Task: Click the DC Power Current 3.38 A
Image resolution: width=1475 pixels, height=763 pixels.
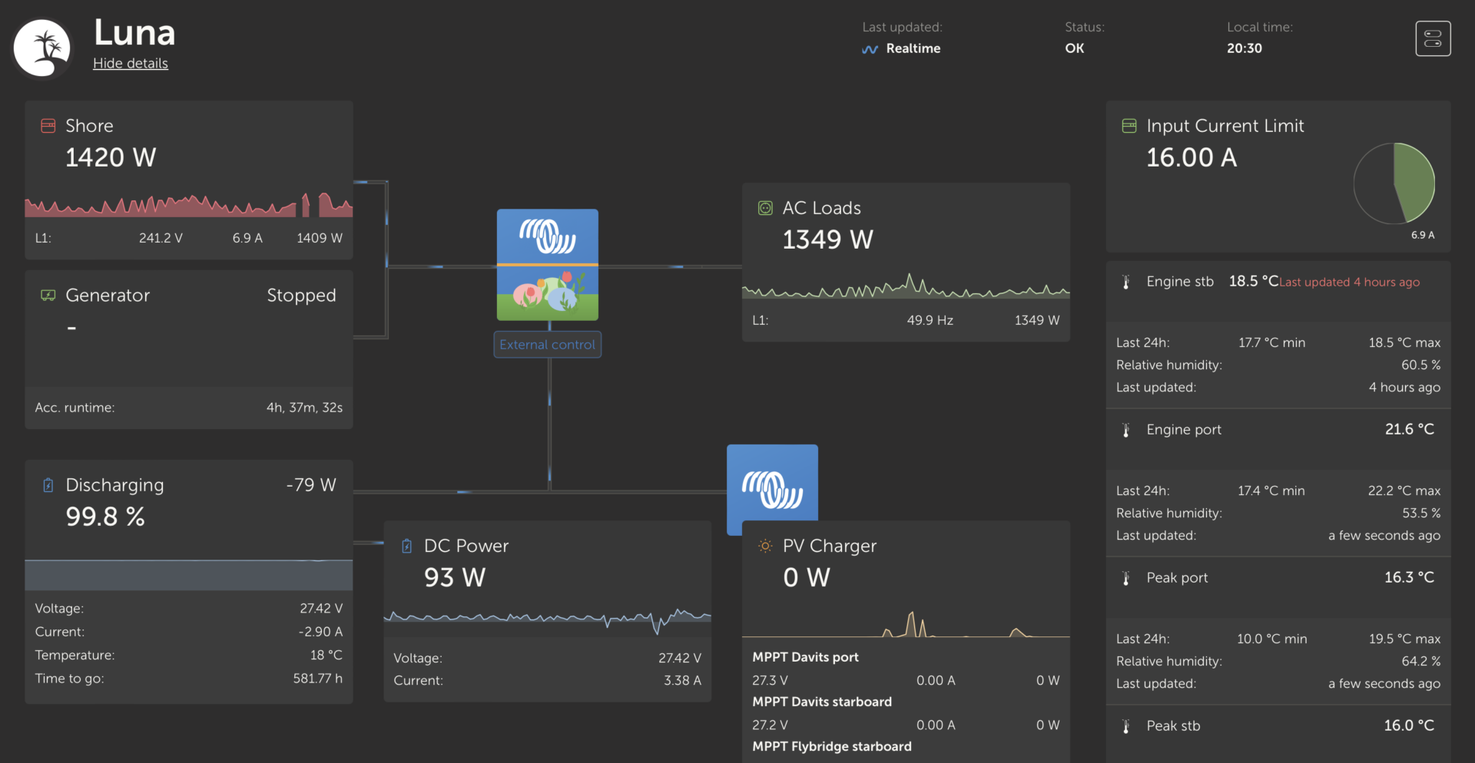Action: click(682, 681)
